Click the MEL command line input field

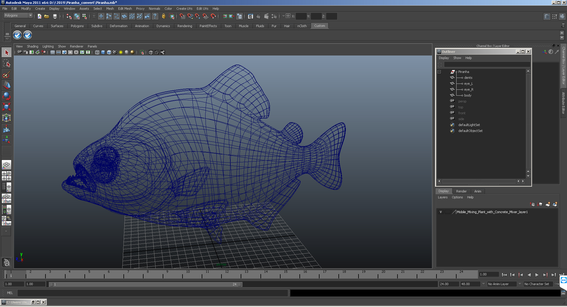[153, 293]
